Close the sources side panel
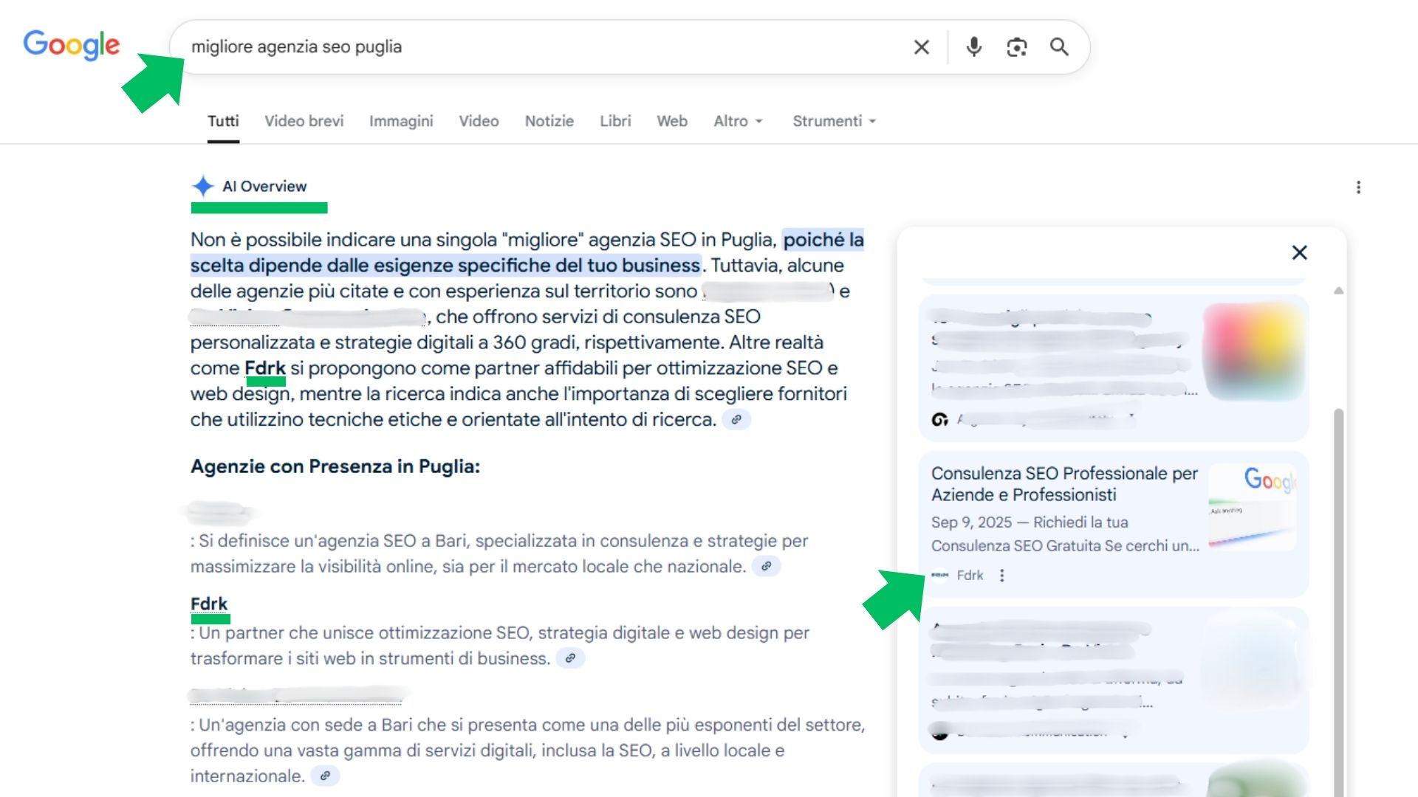 pyautogui.click(x=1299, y=252)
